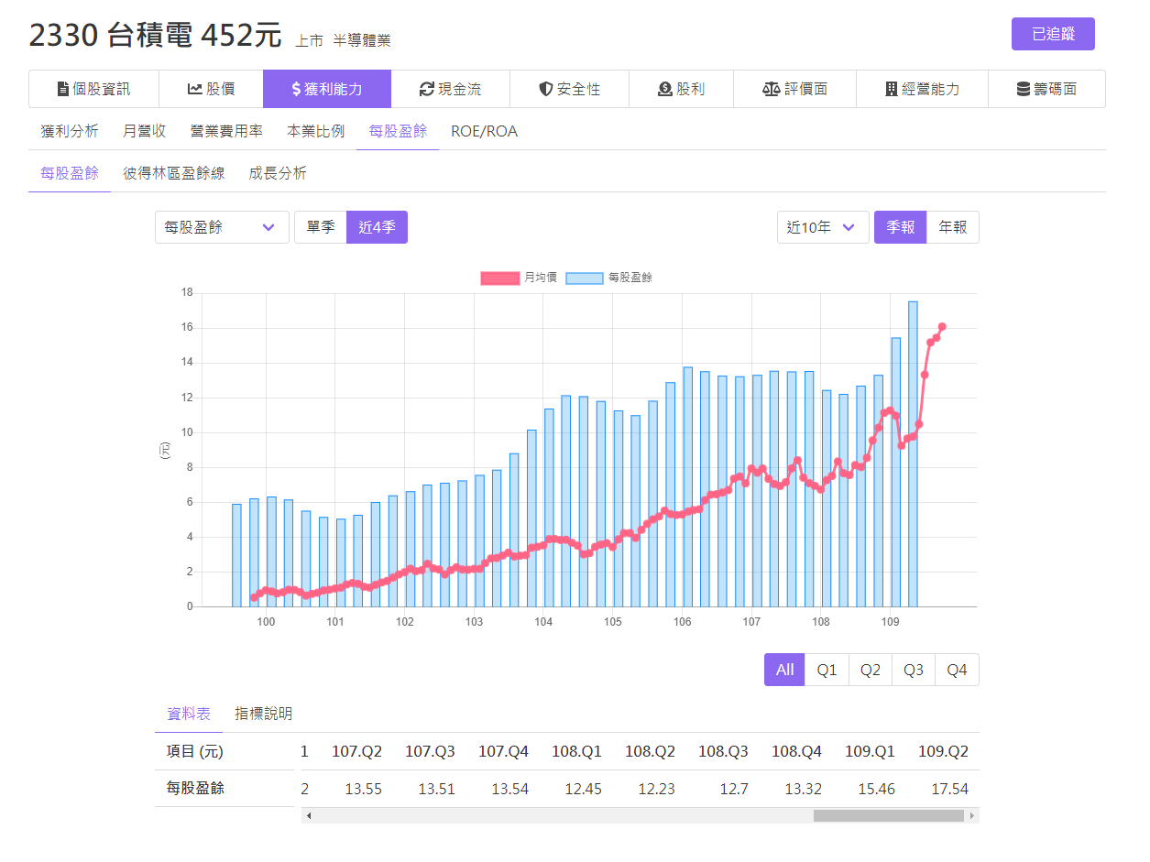Select 營業費用率 sub-menu item
The width and height of the screenshot is (1150, 862).
pos(226,131)
